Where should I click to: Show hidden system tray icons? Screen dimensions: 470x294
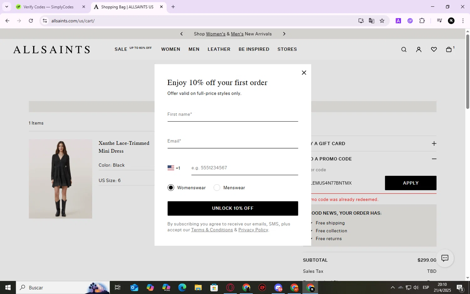point(392,287)
